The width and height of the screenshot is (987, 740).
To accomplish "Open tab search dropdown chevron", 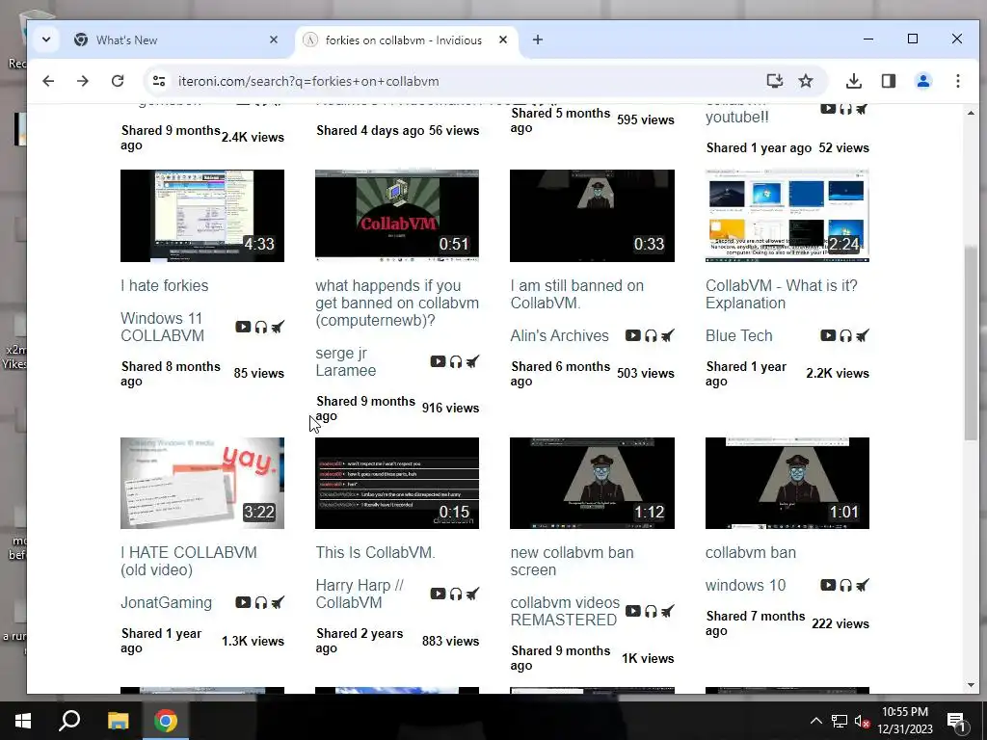I will point(46,39).
